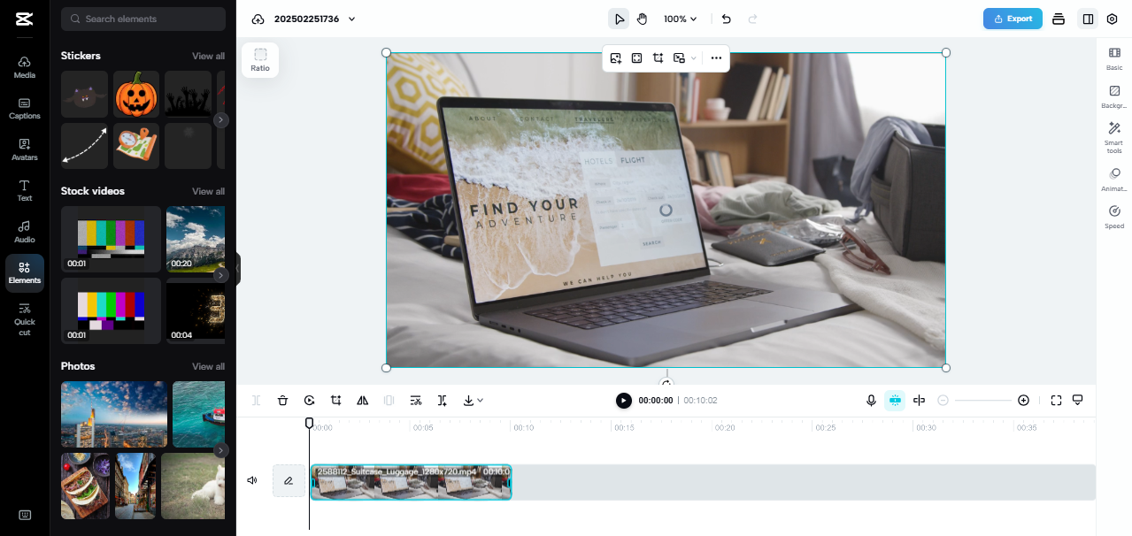1132x536 pixels.
Task: Show more stickers with the arrow
Action: tap(221, 119)
